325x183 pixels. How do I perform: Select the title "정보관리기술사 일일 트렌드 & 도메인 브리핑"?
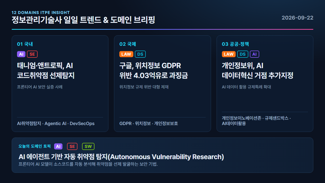pos(83,20)
